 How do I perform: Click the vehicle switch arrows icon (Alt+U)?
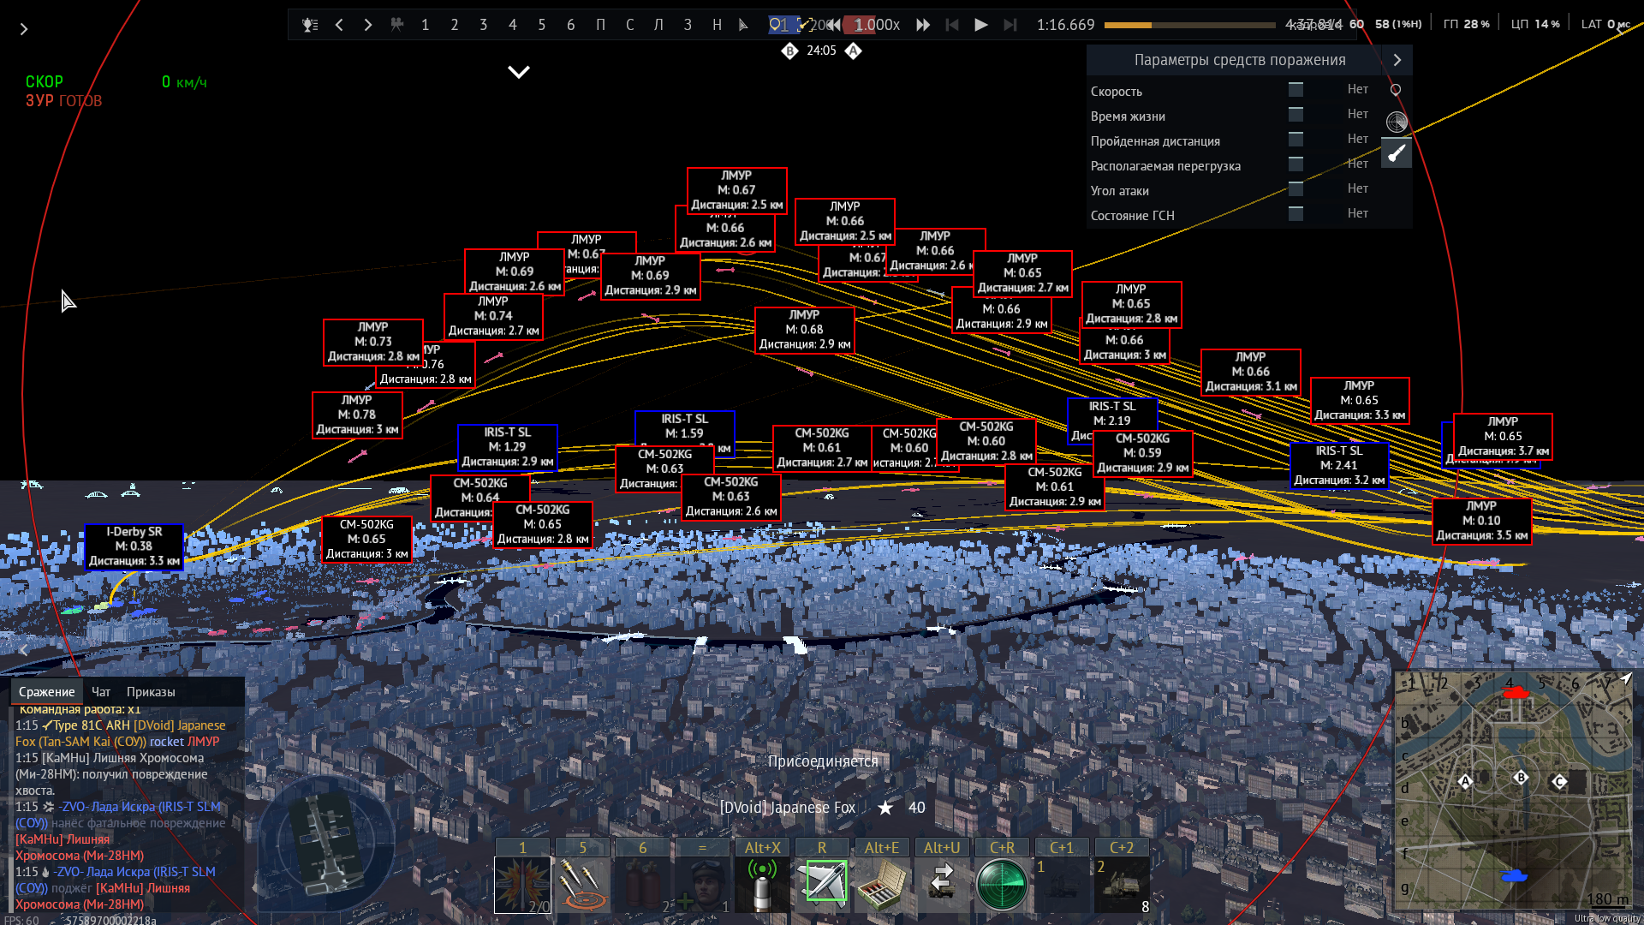point(941,882)
